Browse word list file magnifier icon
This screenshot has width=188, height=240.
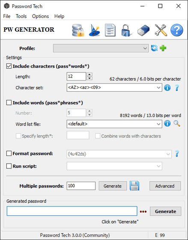click(177, 123)
